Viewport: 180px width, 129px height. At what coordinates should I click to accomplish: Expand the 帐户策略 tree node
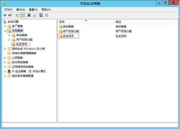(5, 26)
